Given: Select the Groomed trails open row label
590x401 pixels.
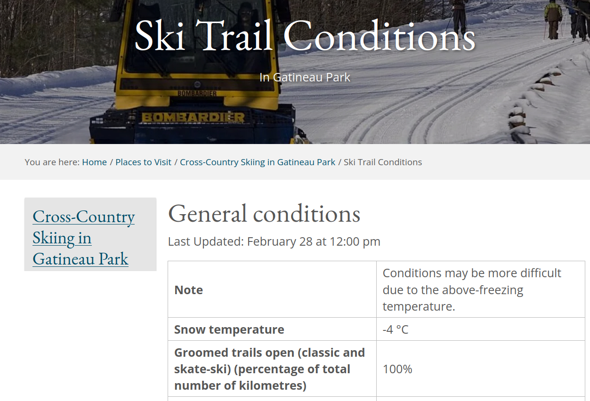Looking at the screenshot, I should [269, 369].
